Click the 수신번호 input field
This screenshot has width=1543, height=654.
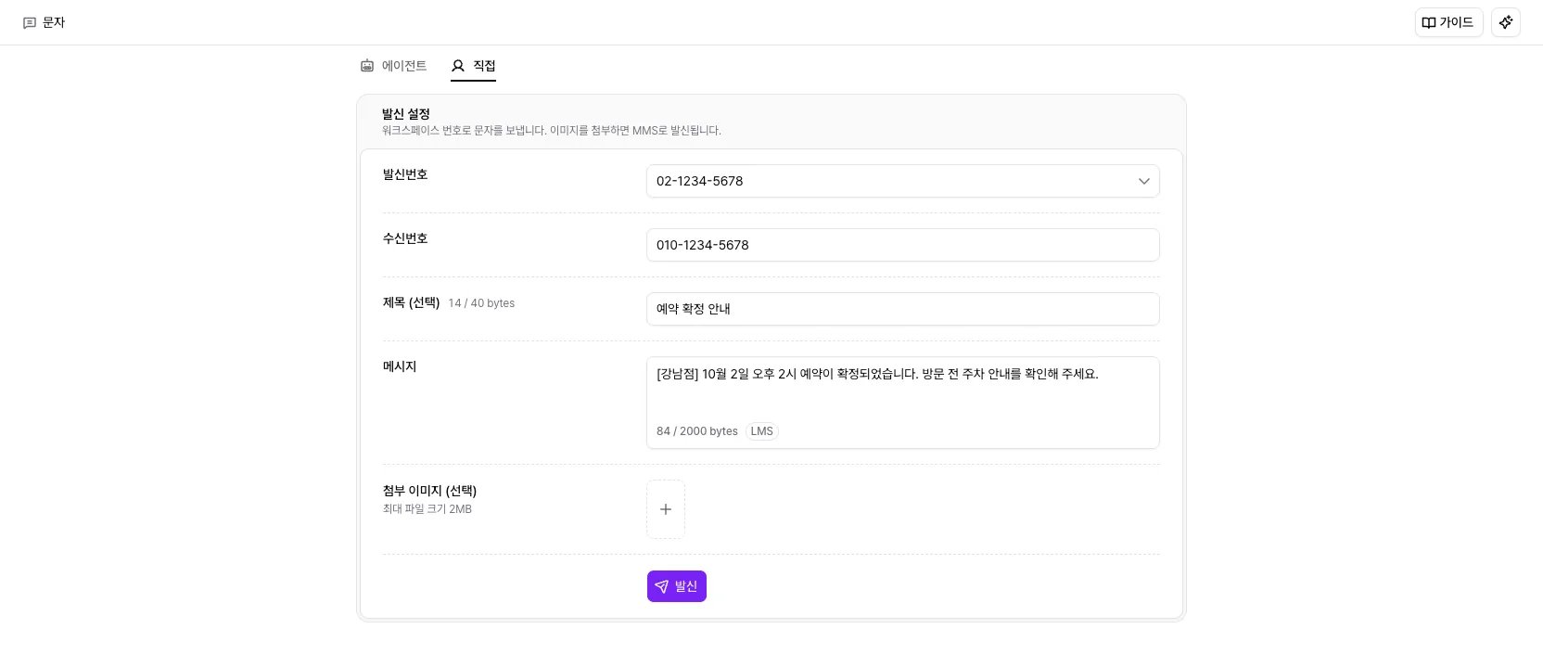click(902, 245)
